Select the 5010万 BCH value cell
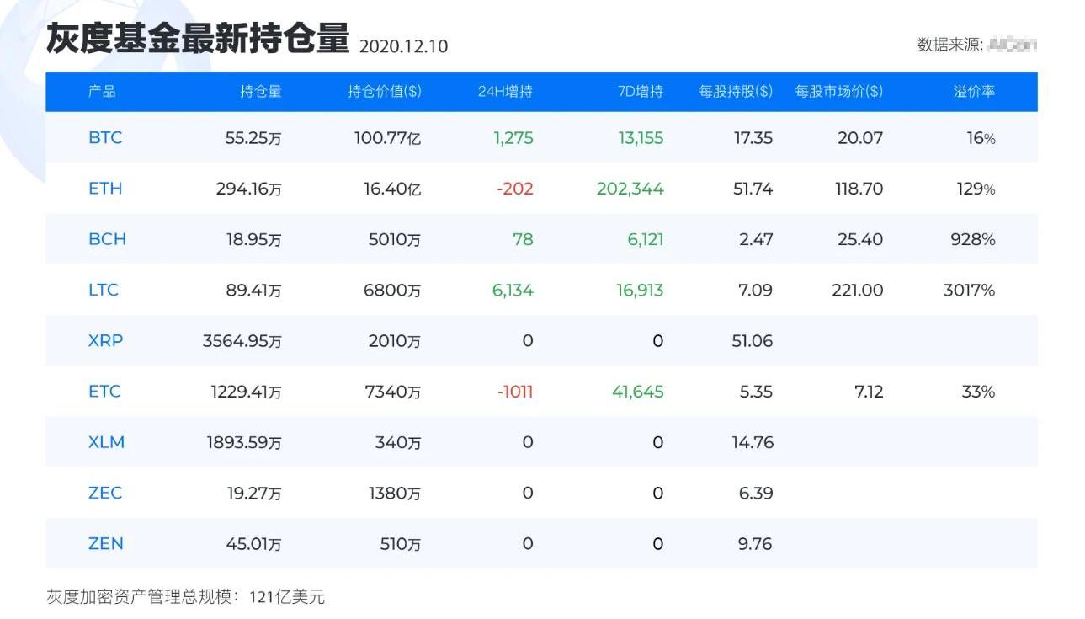1085x619 pixels. pyautogui.click(x=395, y=239)
